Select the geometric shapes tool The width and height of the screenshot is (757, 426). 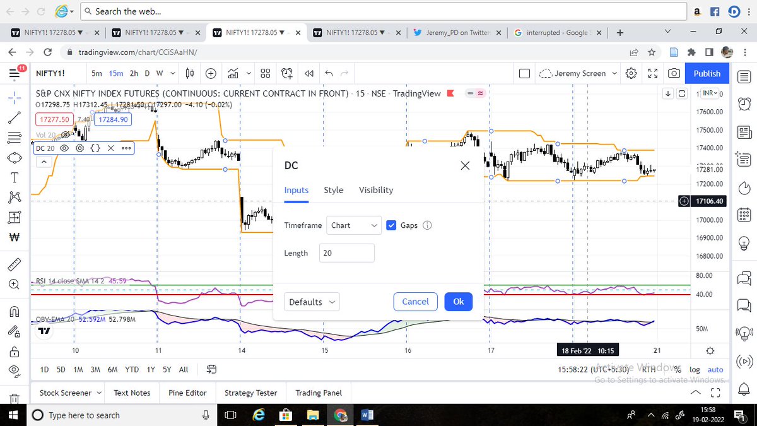click(15, 157)
